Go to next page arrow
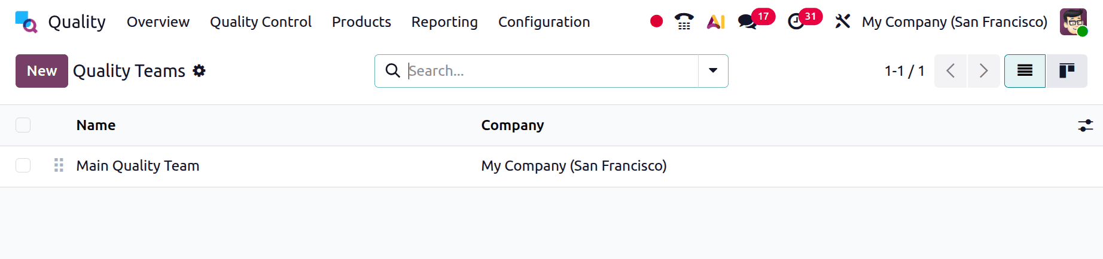This screenshot has width=1103, height=259. (983, 71)
